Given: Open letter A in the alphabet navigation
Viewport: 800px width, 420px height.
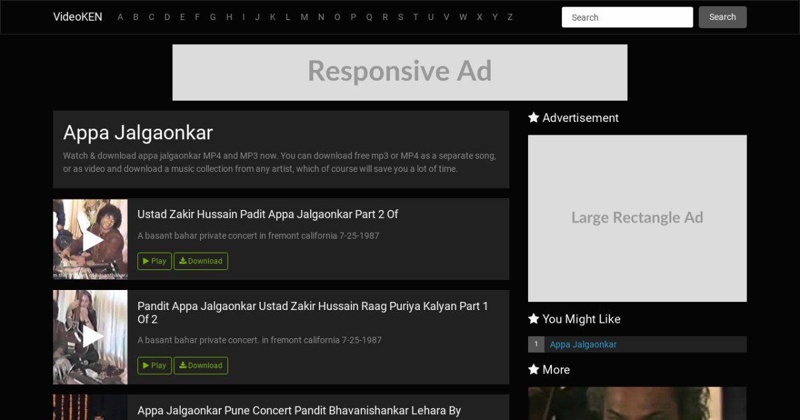Looking at the screenshot, I should 120,17.
